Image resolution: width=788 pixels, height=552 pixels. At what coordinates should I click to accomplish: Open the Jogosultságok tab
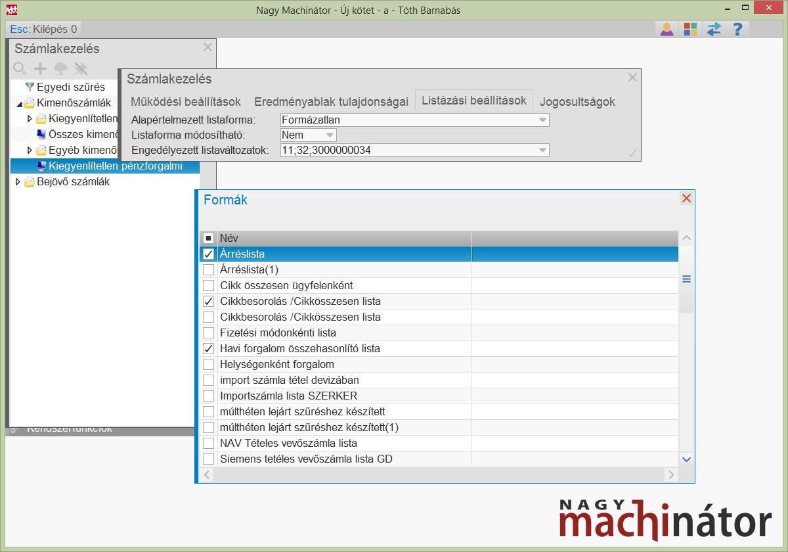(x=577, y=102)
